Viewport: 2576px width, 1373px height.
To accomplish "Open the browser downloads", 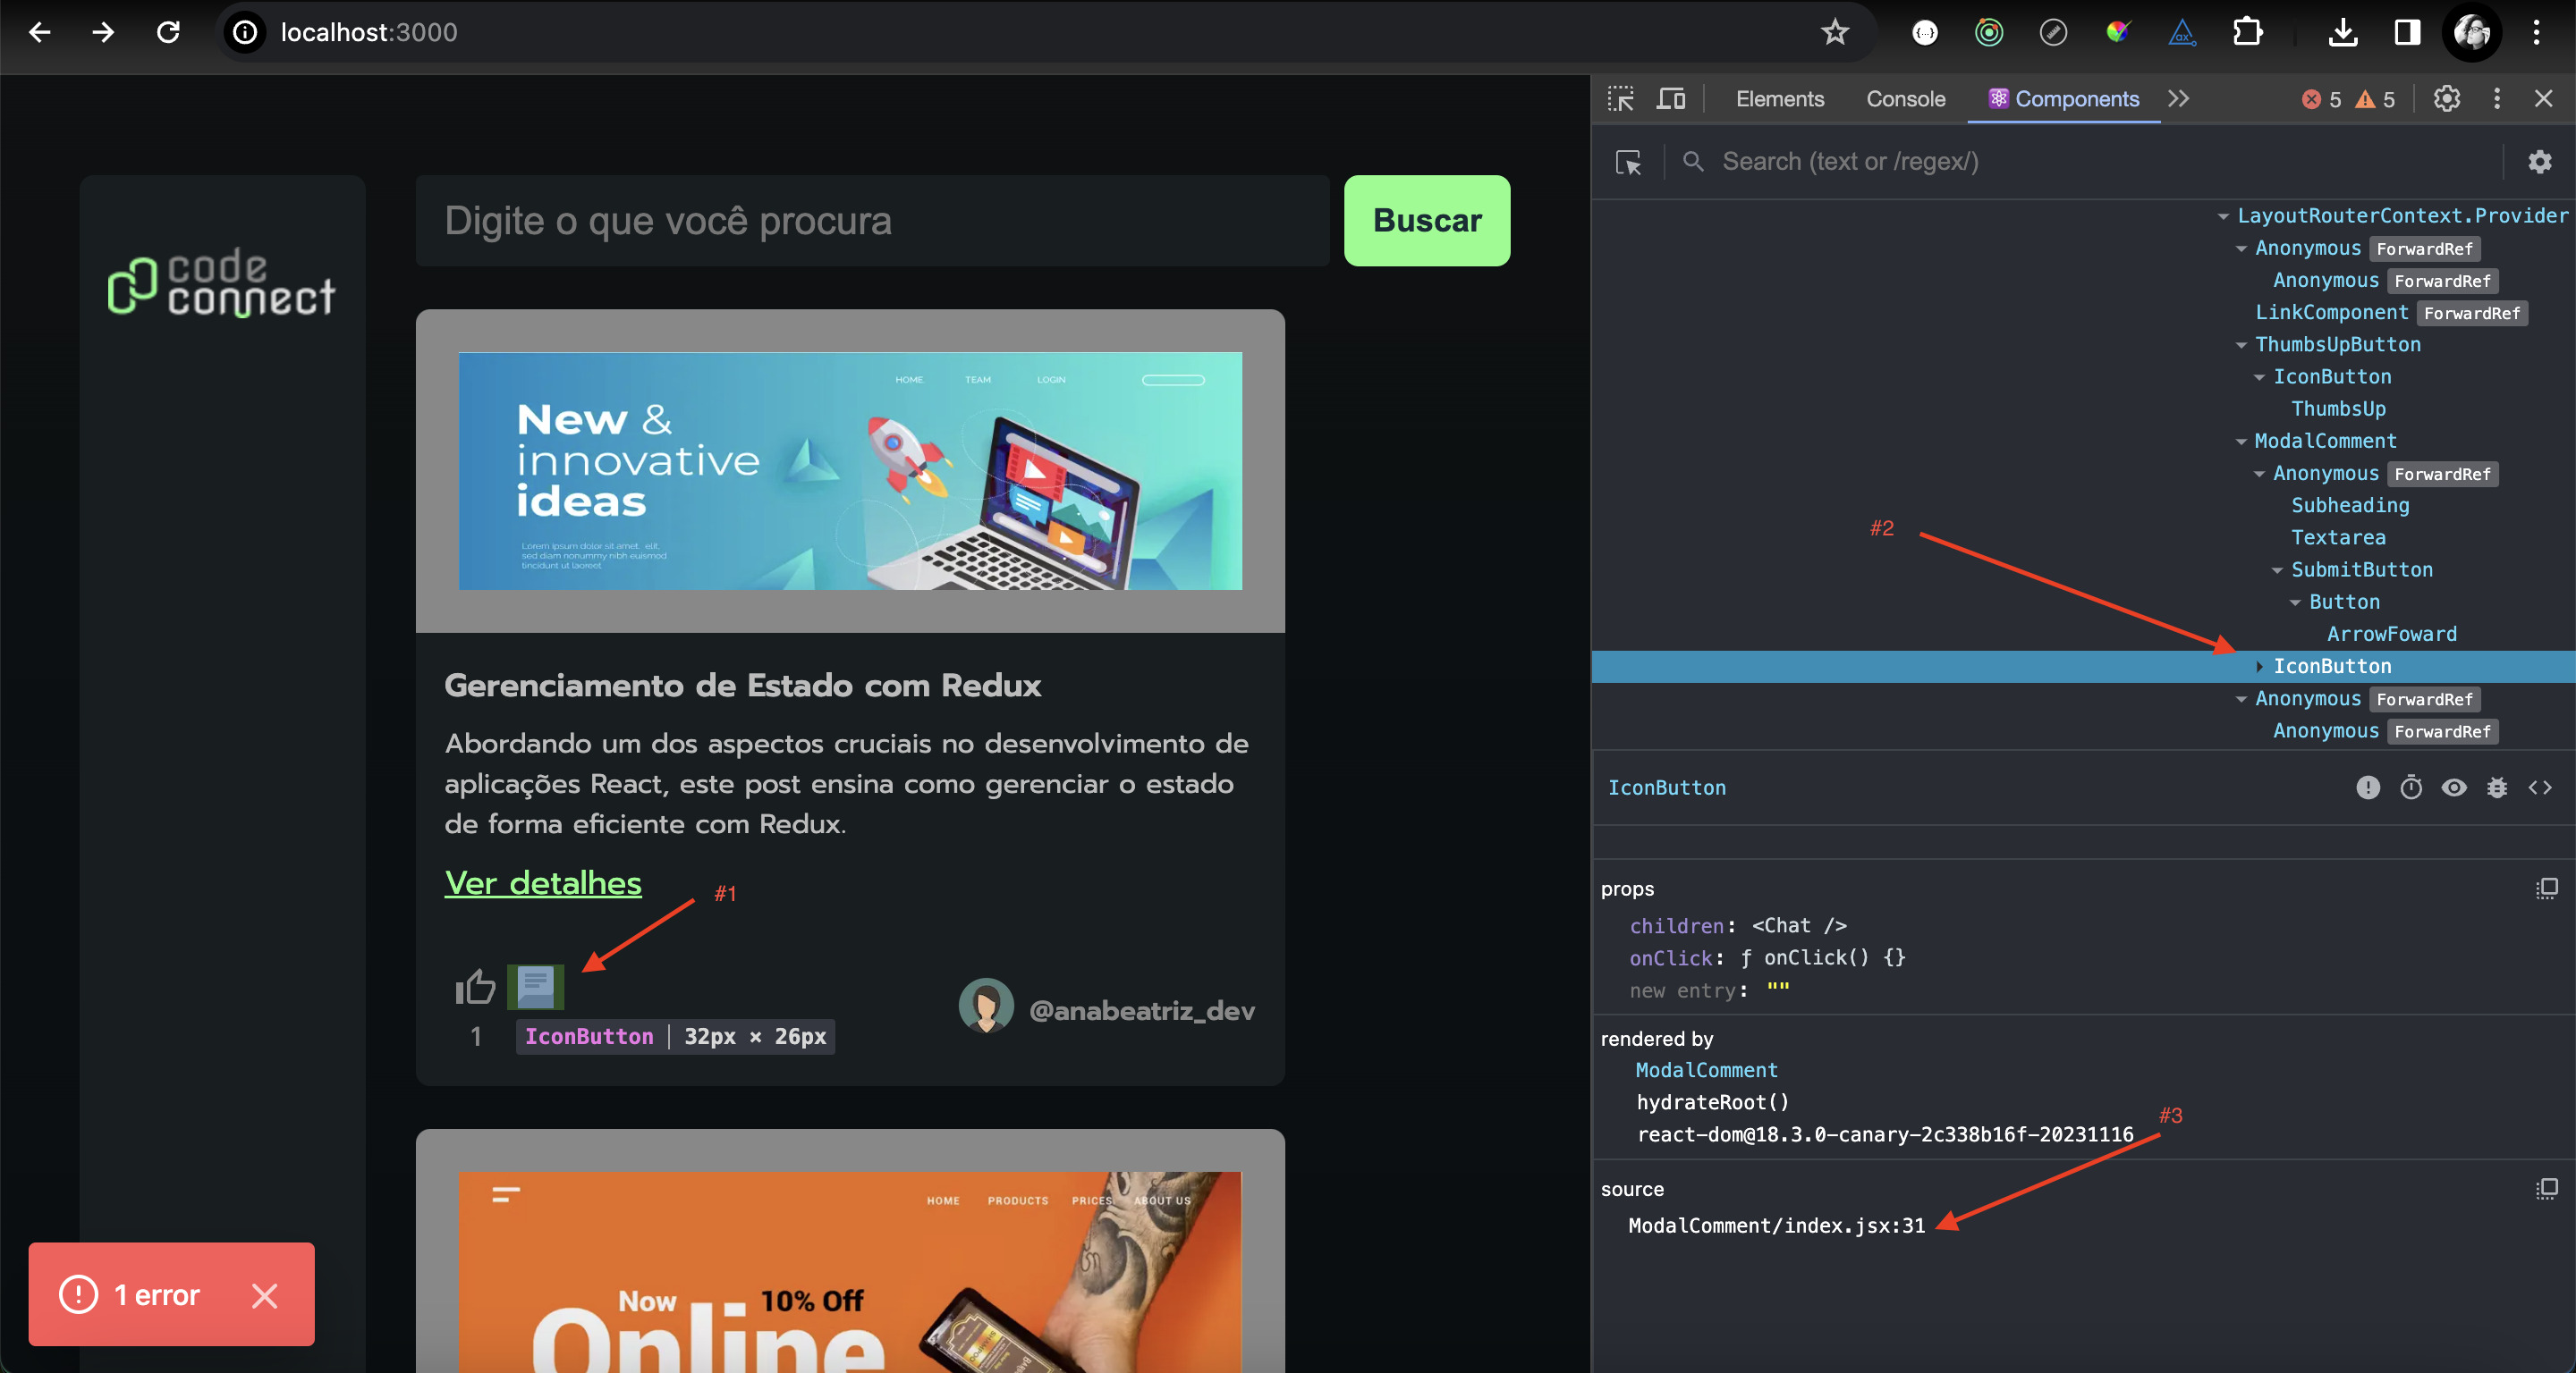I will [x=2342, y=32].
